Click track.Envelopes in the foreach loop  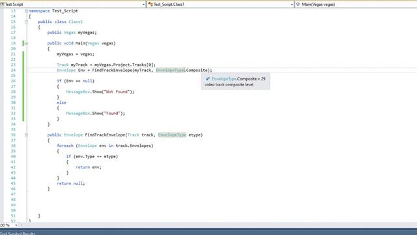(x=133, y=146)
